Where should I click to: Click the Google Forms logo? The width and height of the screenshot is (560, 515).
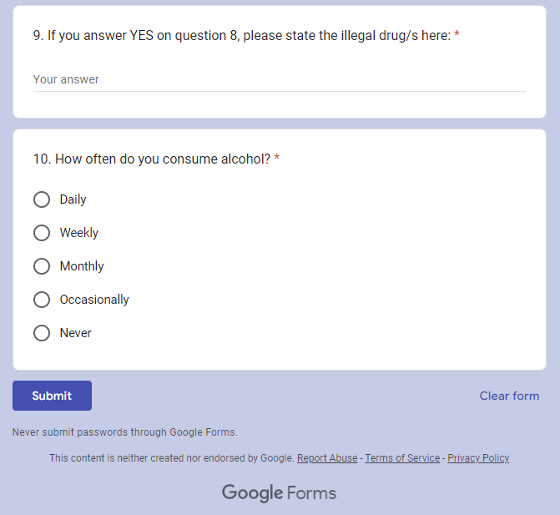click(279, 492)
